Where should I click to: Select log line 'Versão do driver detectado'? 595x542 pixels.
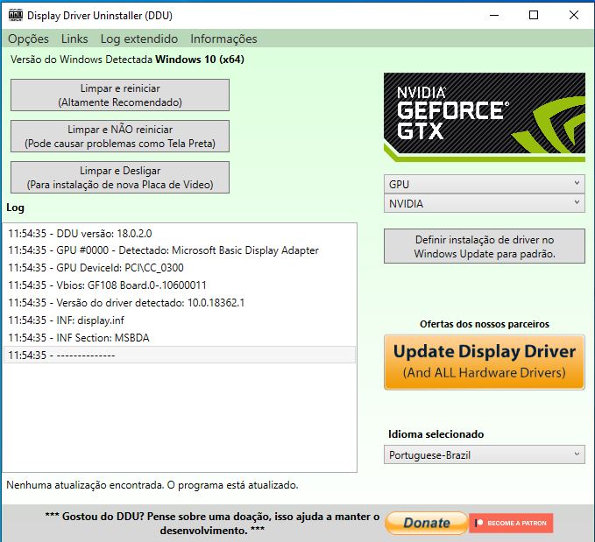(180, 303)
